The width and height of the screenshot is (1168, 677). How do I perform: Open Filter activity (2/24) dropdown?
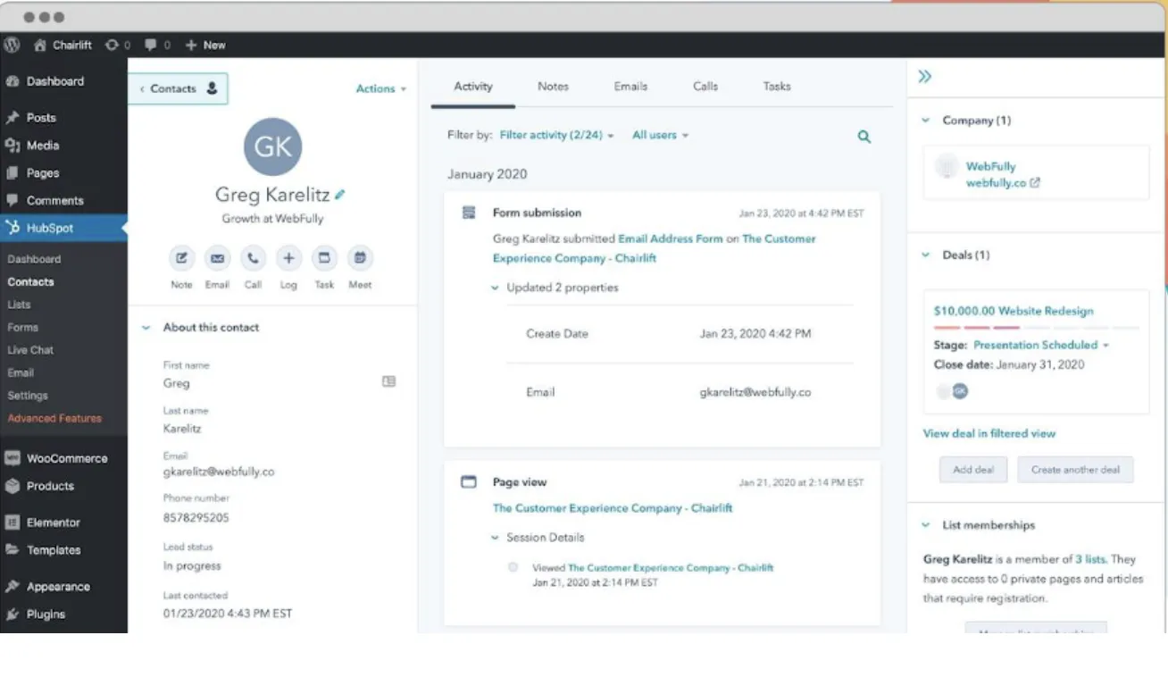(x=557, y=136)
